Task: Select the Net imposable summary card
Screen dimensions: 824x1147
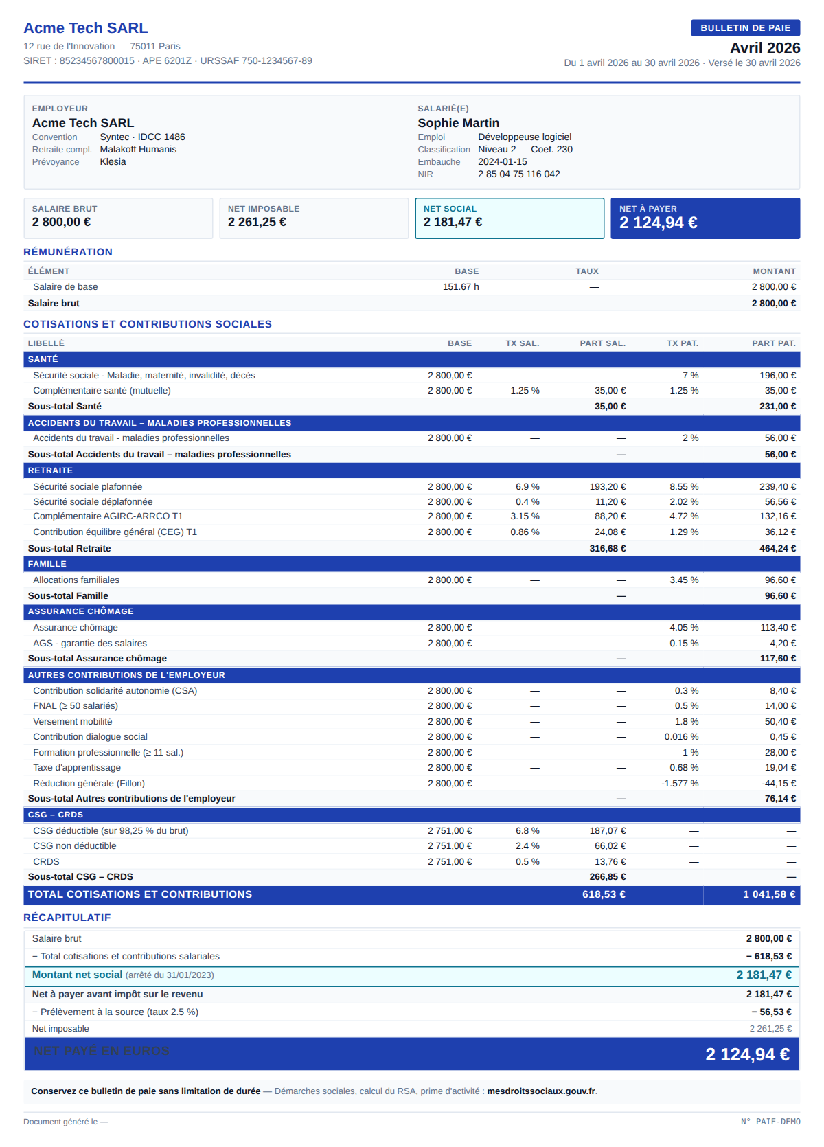Action: pos(314,218)
